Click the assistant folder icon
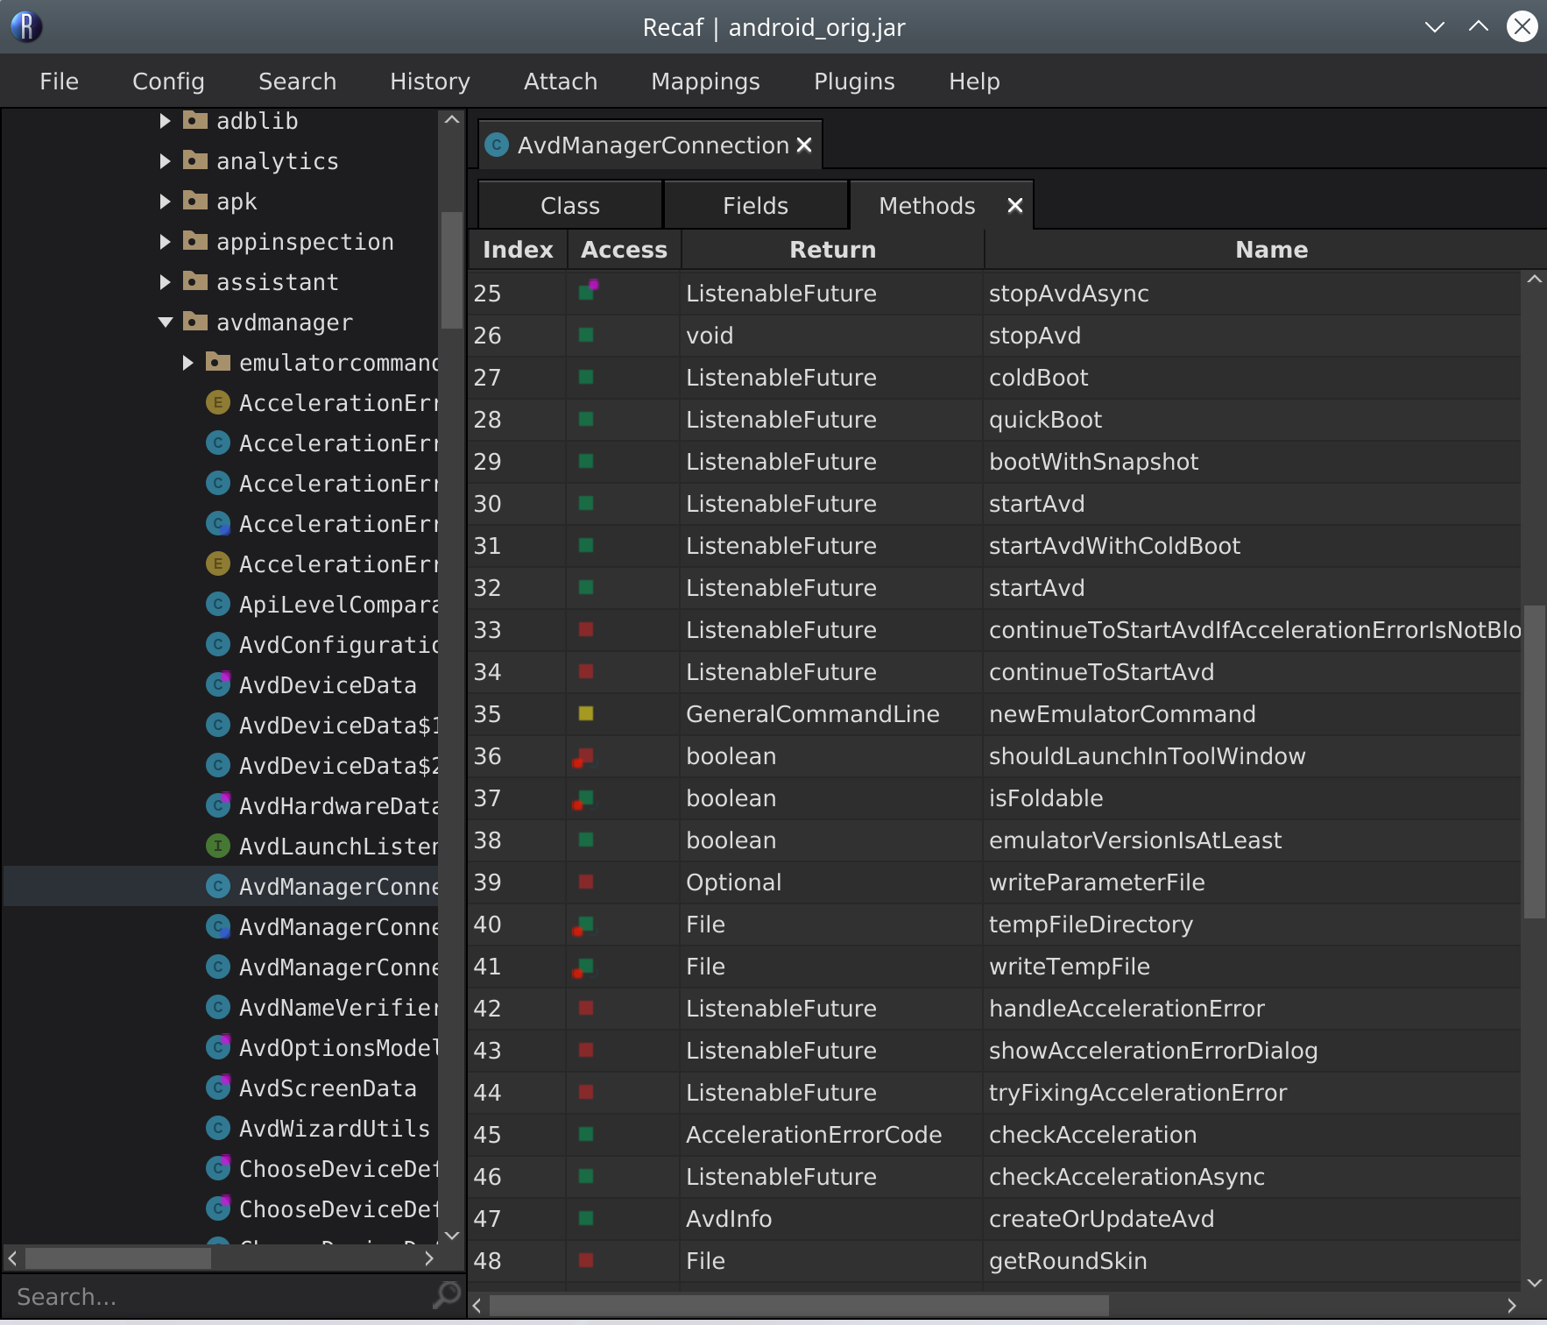Image resolution: width=1547 pixels, height=1325 pixels. coord(194,281)
